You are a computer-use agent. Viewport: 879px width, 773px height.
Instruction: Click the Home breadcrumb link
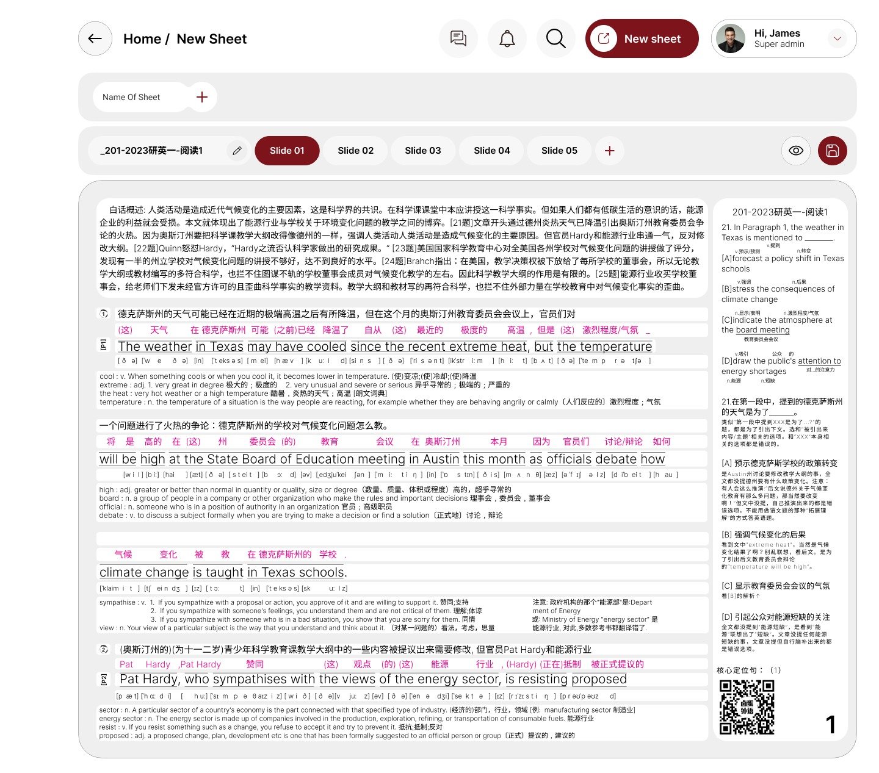pos(142,39)
